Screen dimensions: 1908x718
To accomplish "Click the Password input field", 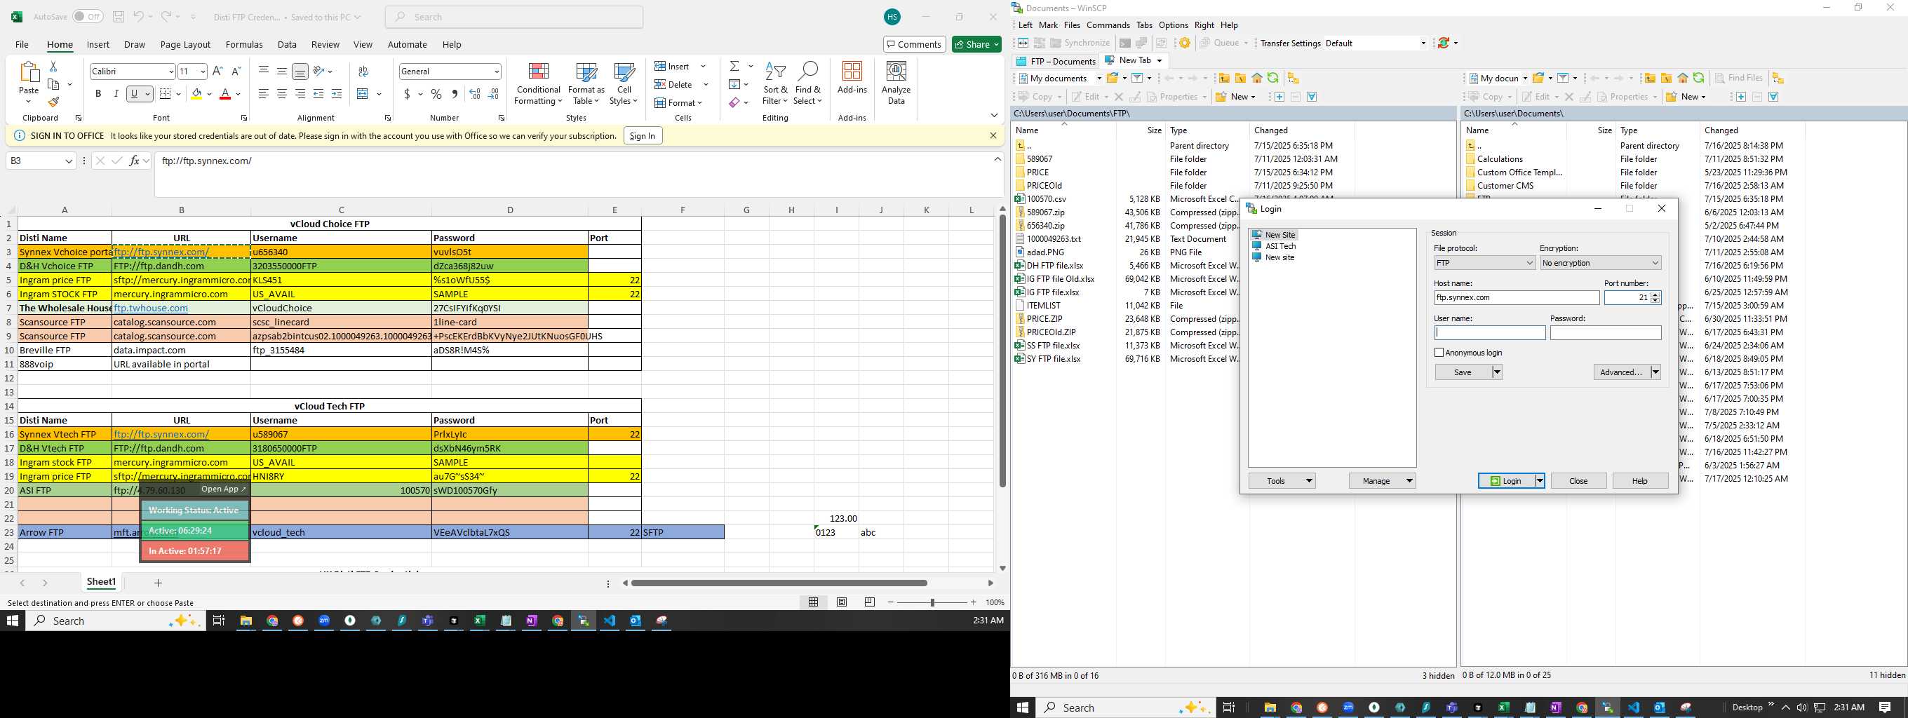I will click(1605, 333).
